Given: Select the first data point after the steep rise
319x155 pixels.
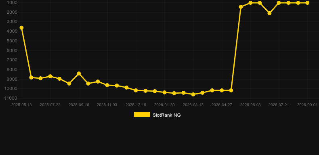Looking at the screenshot, I should [x=241, y=7].
